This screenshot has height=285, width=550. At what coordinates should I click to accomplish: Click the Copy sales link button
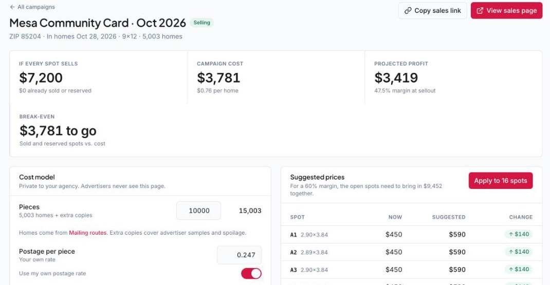point(432,10)
